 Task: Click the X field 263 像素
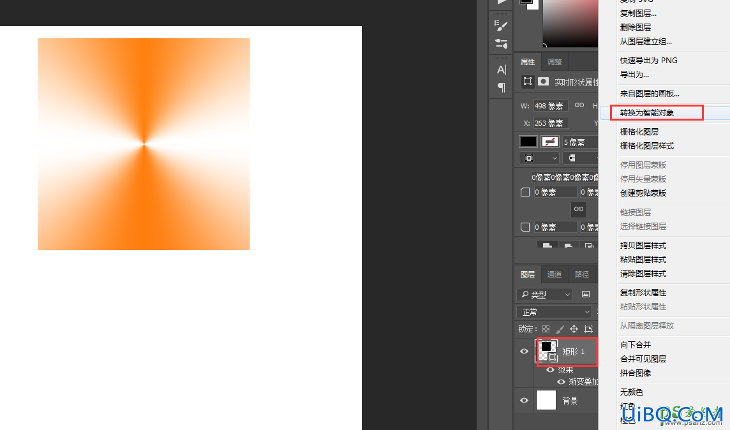pyautogui.click(x=550, y=123)
